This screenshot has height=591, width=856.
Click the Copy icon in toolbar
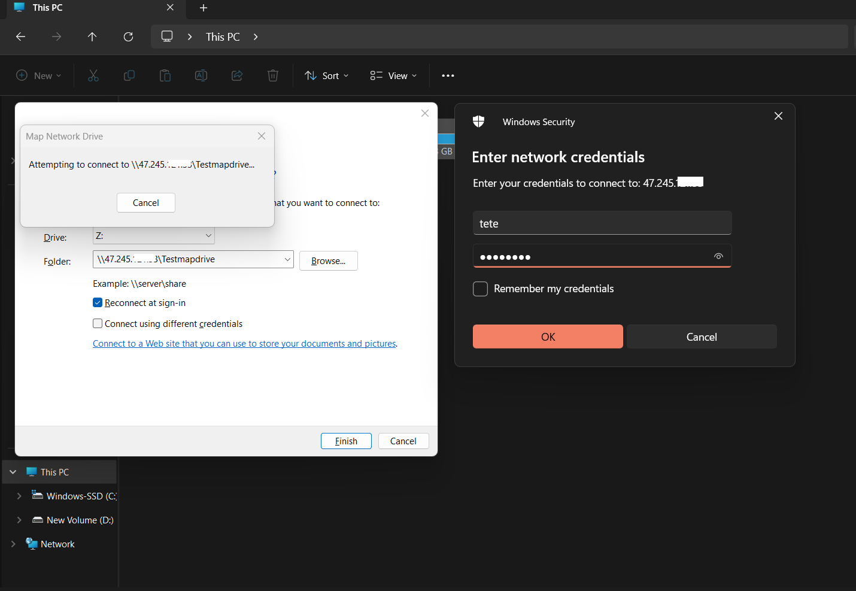pyautogui.click(x=129, y=75)
